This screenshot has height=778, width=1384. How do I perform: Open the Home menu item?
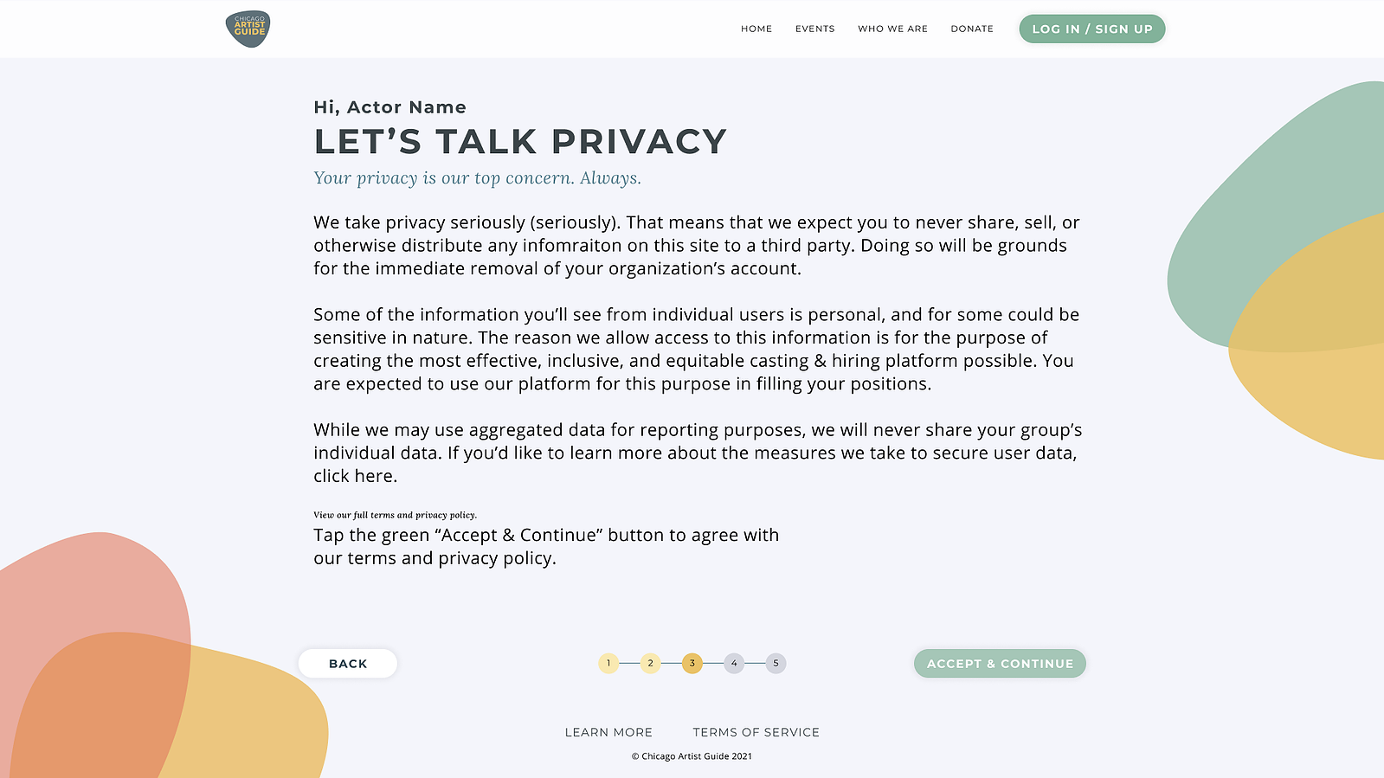click(756, 29)
